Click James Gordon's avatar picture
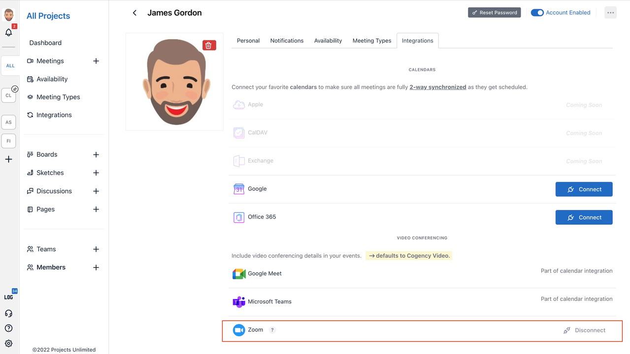The image size is (630, 354). (174, 82)
